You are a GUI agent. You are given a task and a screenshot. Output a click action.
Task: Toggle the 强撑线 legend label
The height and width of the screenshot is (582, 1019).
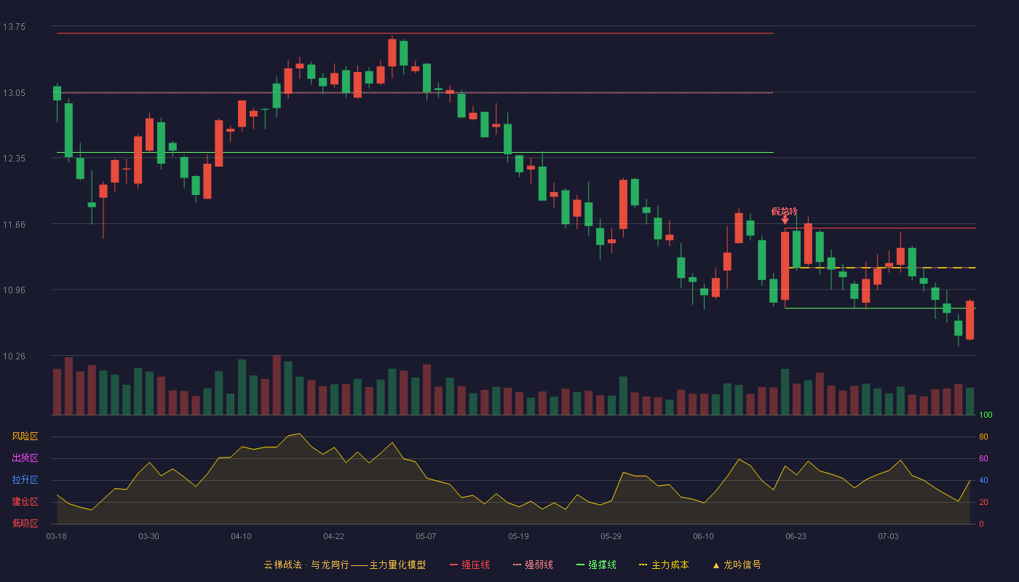602,565
